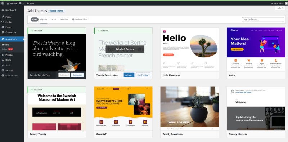This screenshot has height=142, width=288.
Task: Click the Media icon in sidebar
Action: click(3, 22)
